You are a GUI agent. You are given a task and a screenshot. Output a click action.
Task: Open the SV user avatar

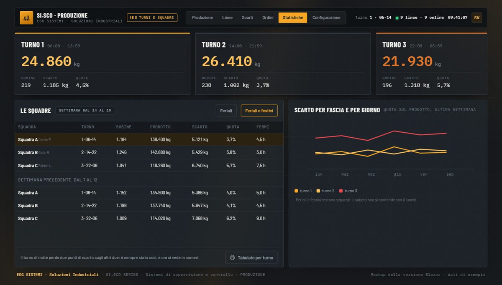pos(476,18)
